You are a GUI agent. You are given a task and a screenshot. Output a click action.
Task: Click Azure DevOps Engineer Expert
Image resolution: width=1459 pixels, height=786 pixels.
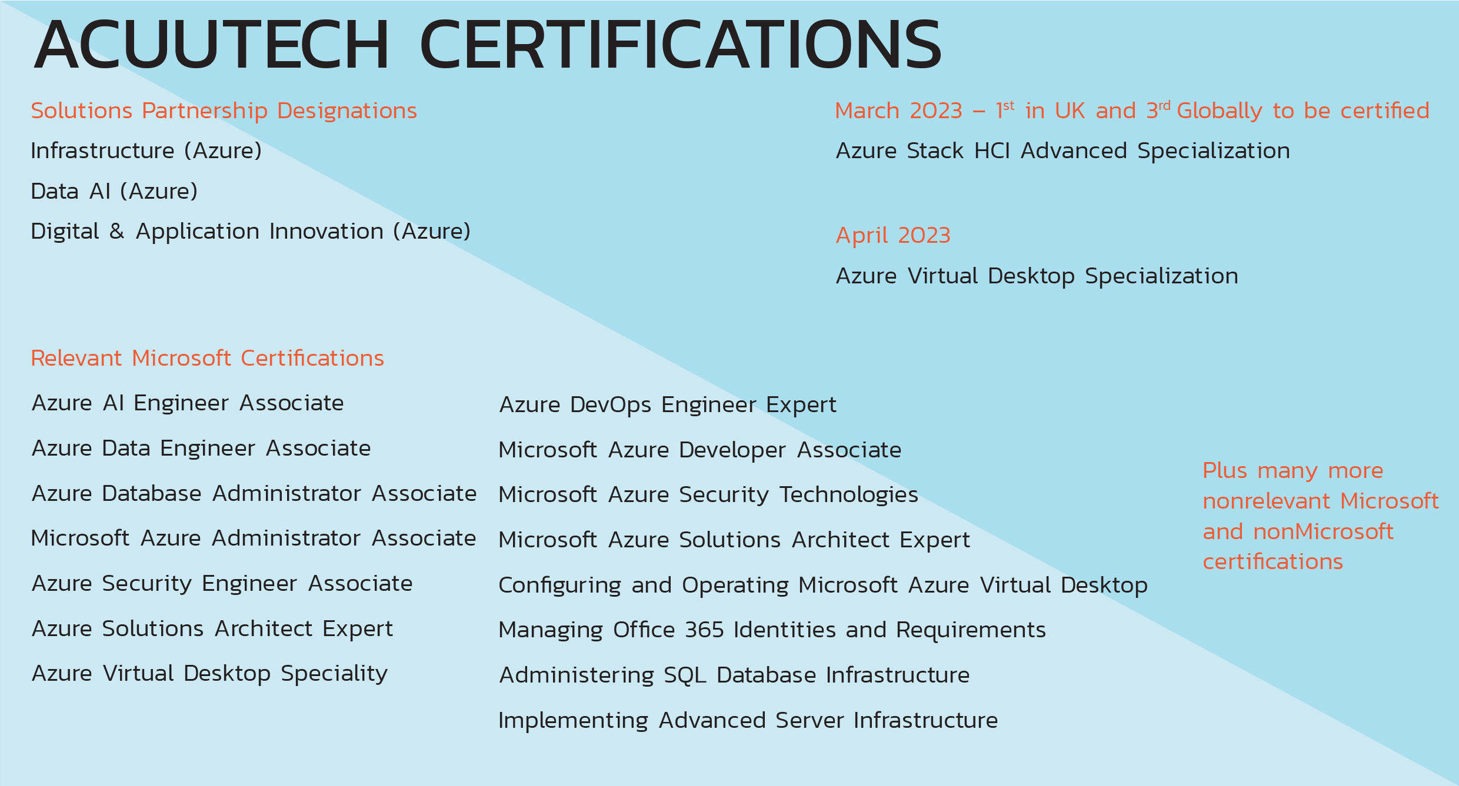[668, 405]
